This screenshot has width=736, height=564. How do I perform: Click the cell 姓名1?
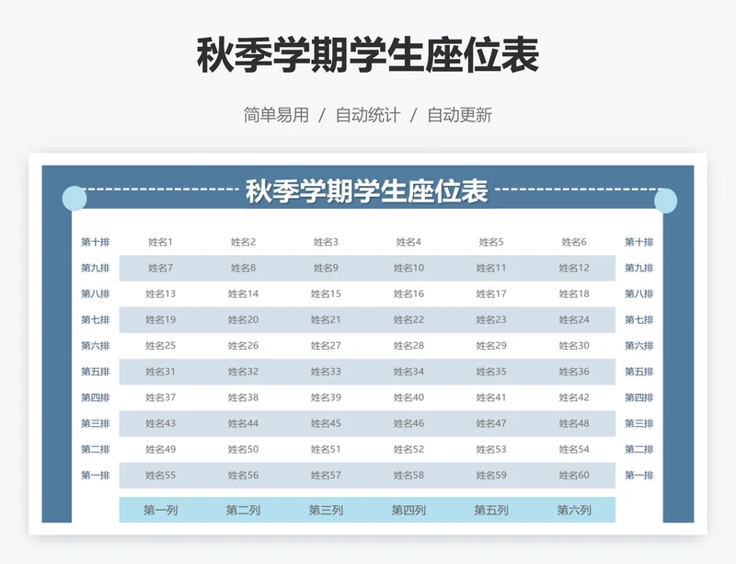point(160,242)
